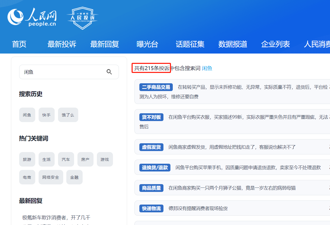The width and height of the screenshot is (330, 225).
Task: Open 数据报道 in the nav bar
Action: coord(233,44)
